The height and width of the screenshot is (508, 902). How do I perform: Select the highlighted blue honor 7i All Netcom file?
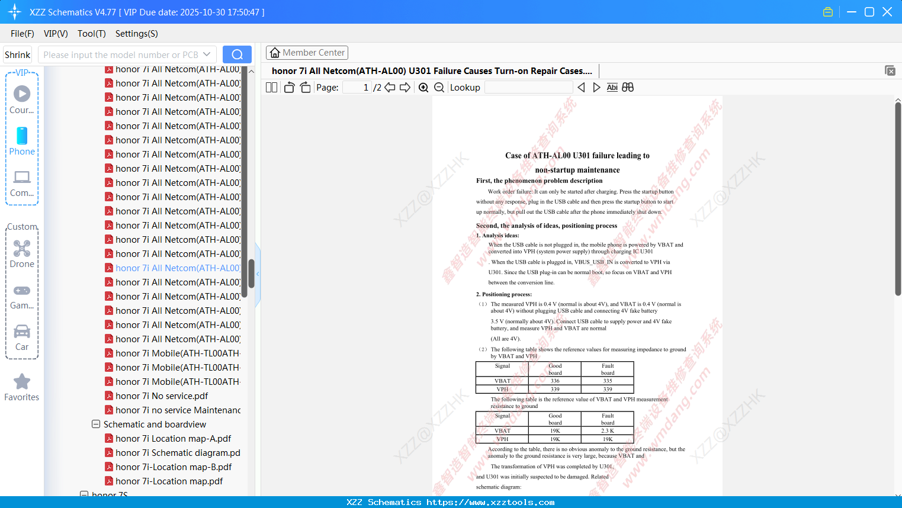coord(178,268)
